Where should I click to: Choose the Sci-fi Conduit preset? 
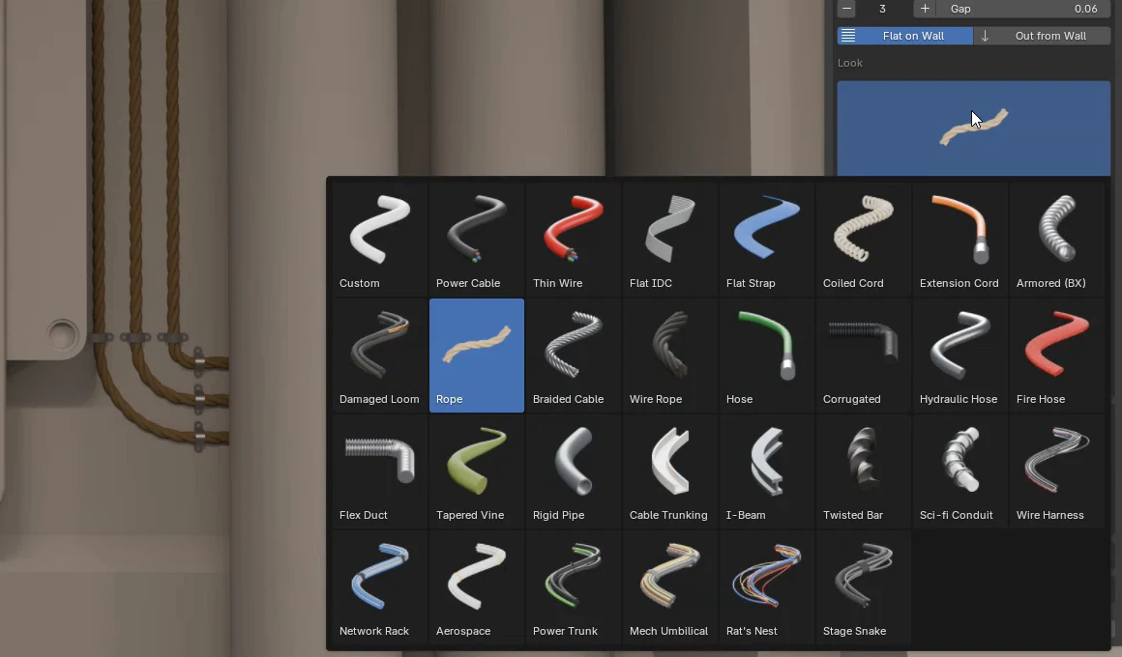960,471
